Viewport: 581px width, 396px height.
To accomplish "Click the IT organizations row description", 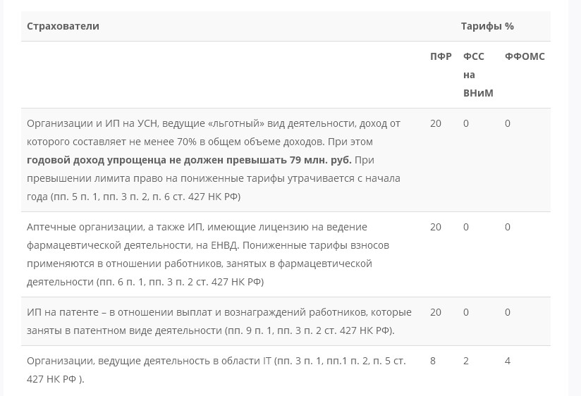I will coord(216,369).
